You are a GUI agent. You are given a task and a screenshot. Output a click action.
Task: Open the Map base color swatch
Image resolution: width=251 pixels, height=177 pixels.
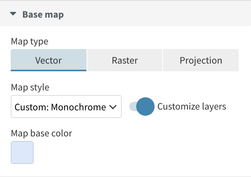(x=22, y=152)
